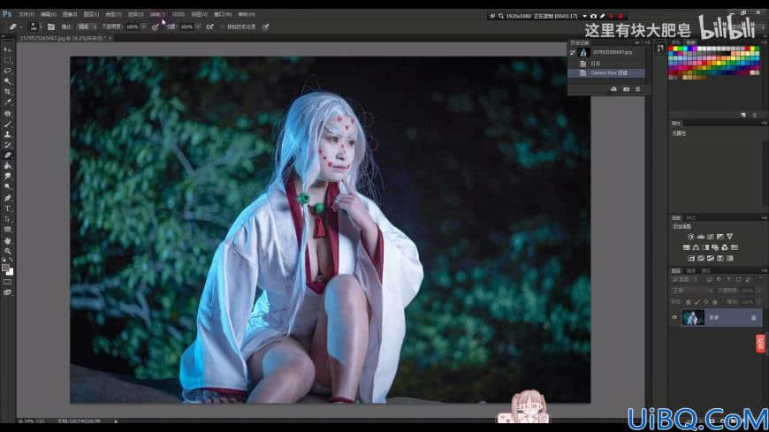Open the flow slider arrow
The width and height of the screenshot is (769, 432).
pyautogui.click(x=198, y=27)
